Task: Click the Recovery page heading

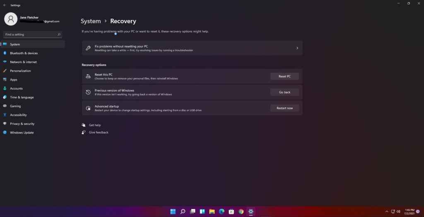Action: 123,21
